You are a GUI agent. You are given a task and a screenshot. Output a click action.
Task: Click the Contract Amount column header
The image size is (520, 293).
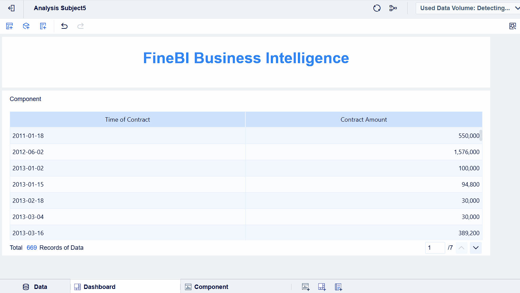(364, 120)
